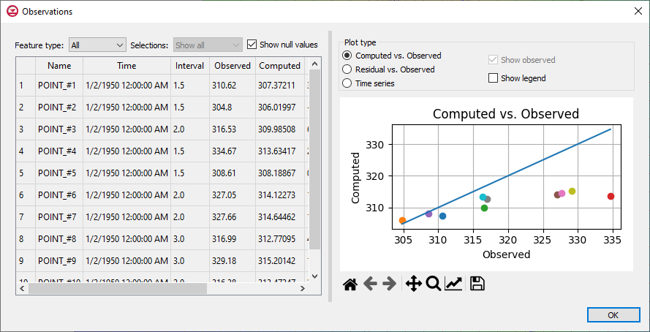Viewport: 650px width, 332px height.
Task: Select row header 1 in the table
Action: [26, 86]
